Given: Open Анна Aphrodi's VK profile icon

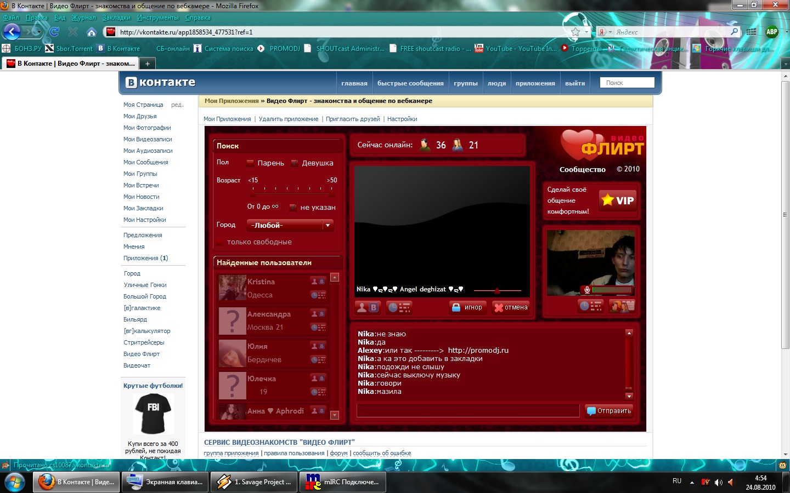Looking at the screenshot, I should tap(318, 410).
